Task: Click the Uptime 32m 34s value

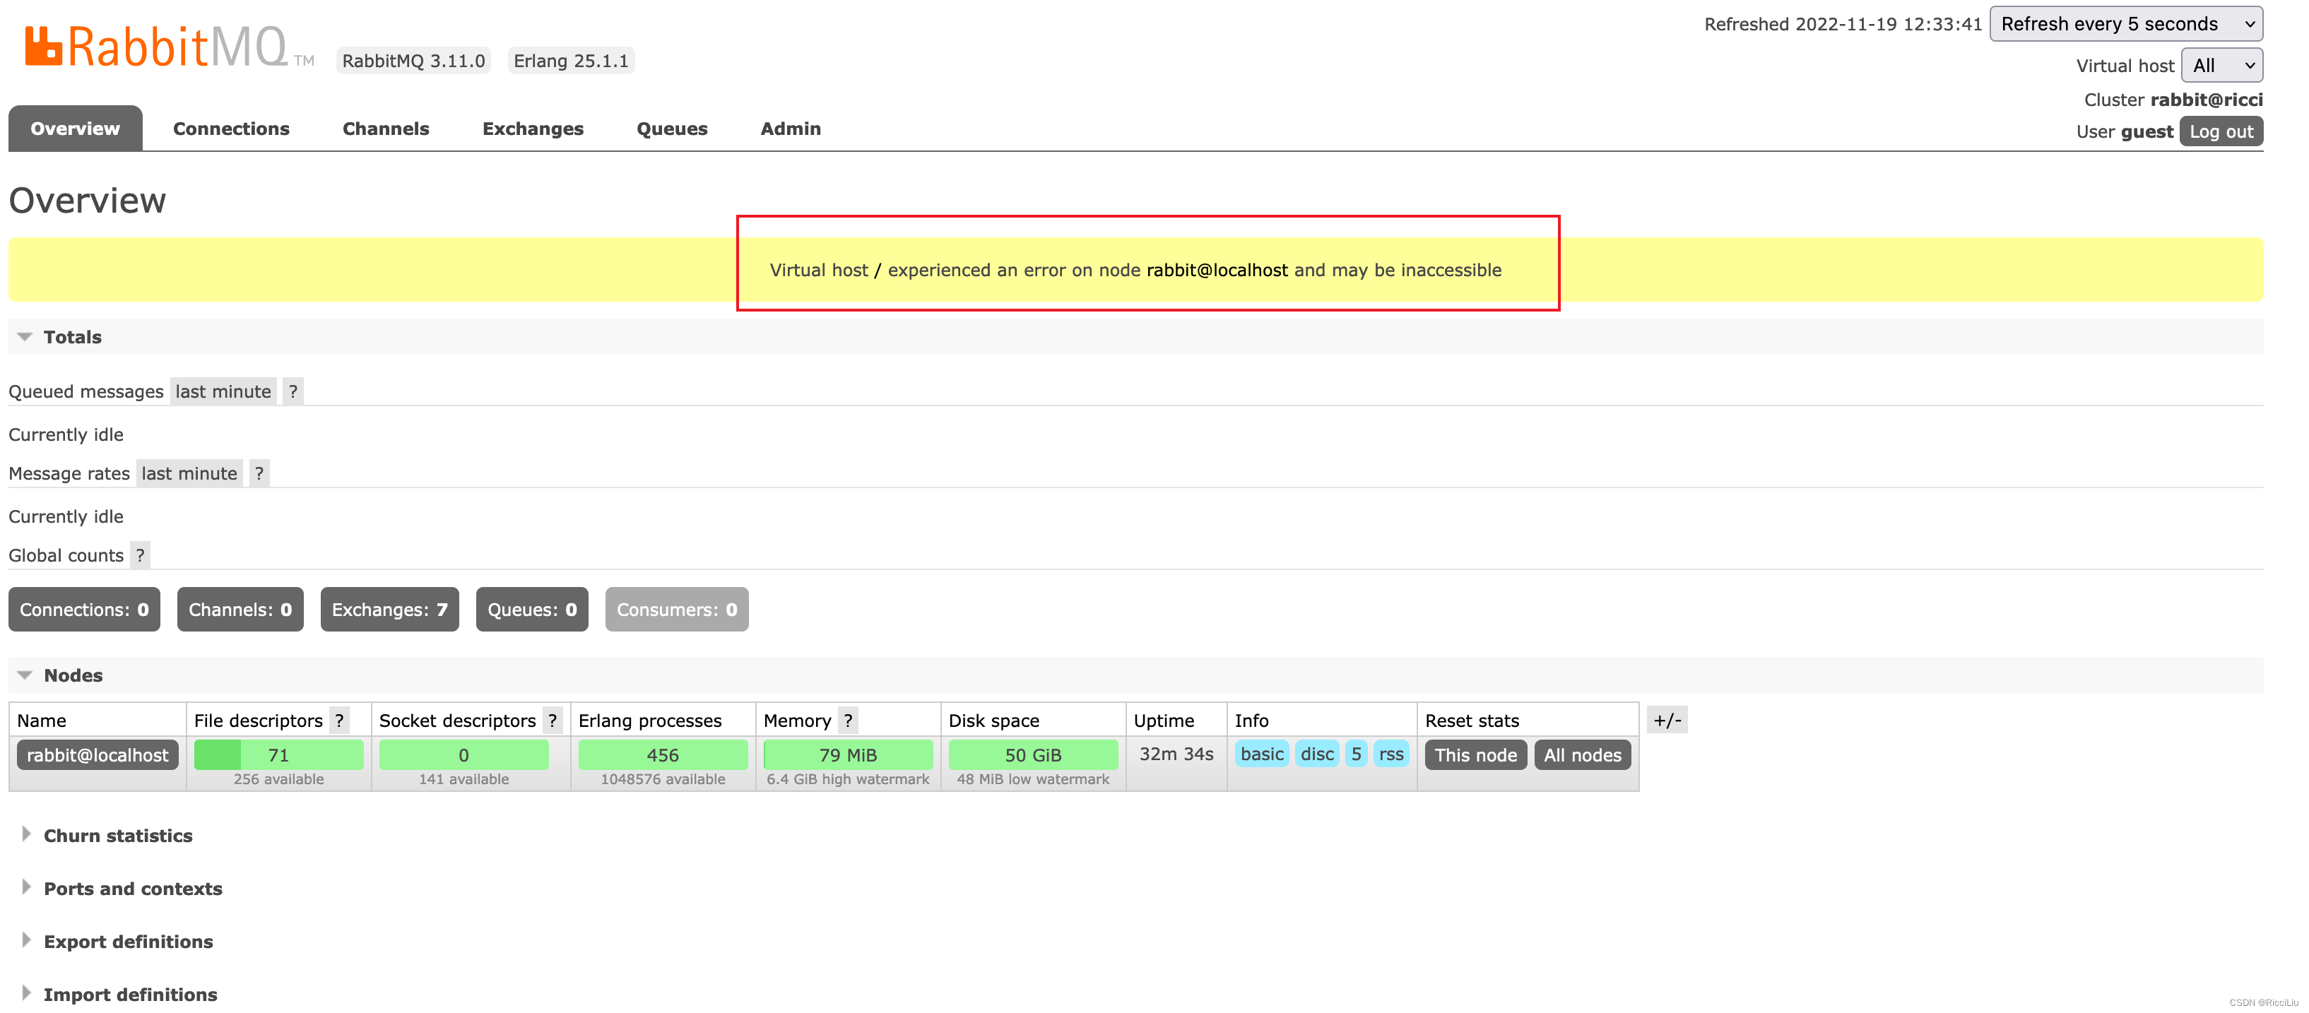Action: [x=1176, y=754]
